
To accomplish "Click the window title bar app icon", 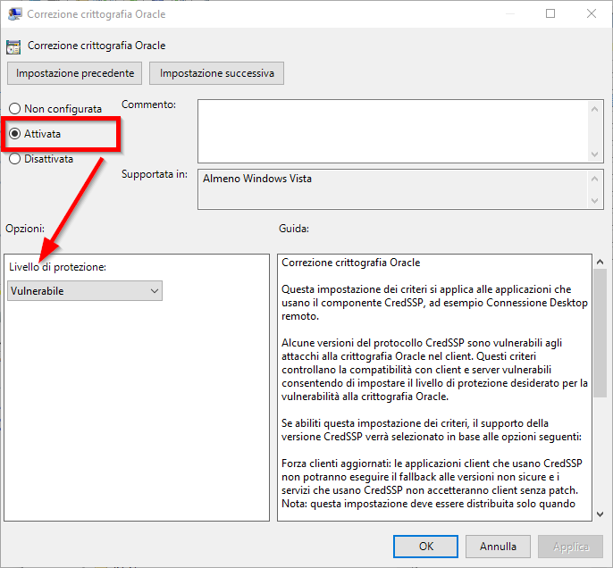I will 14,14.
